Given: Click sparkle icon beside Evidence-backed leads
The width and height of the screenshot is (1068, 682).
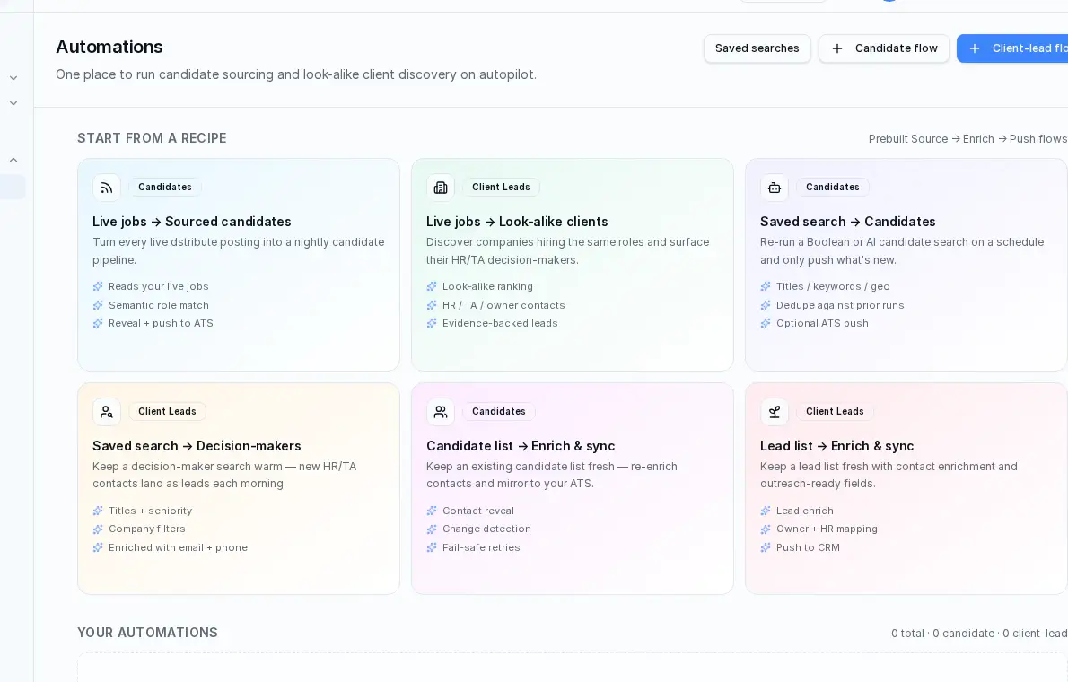Looking at the screenshot, I should click(x=431, y=324).
